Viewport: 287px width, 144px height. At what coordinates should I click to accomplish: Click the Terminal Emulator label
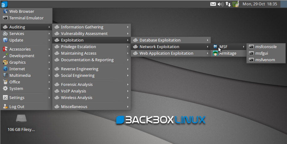tap(27, 18)
